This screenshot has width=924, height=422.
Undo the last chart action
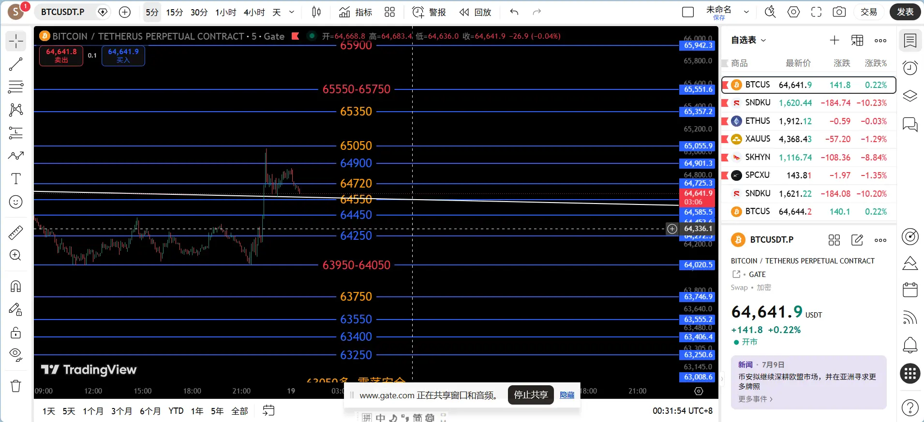pyautogui.click(x=514, y=12)
